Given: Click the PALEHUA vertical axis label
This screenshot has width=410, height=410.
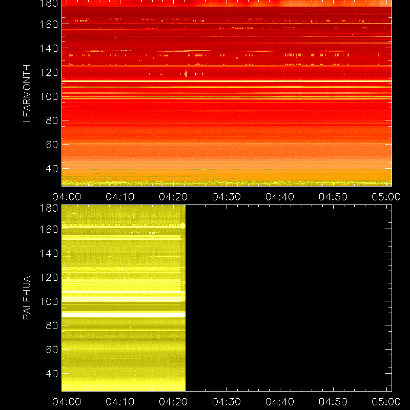Looking at the screenshot, I should (x=27, y=298).
